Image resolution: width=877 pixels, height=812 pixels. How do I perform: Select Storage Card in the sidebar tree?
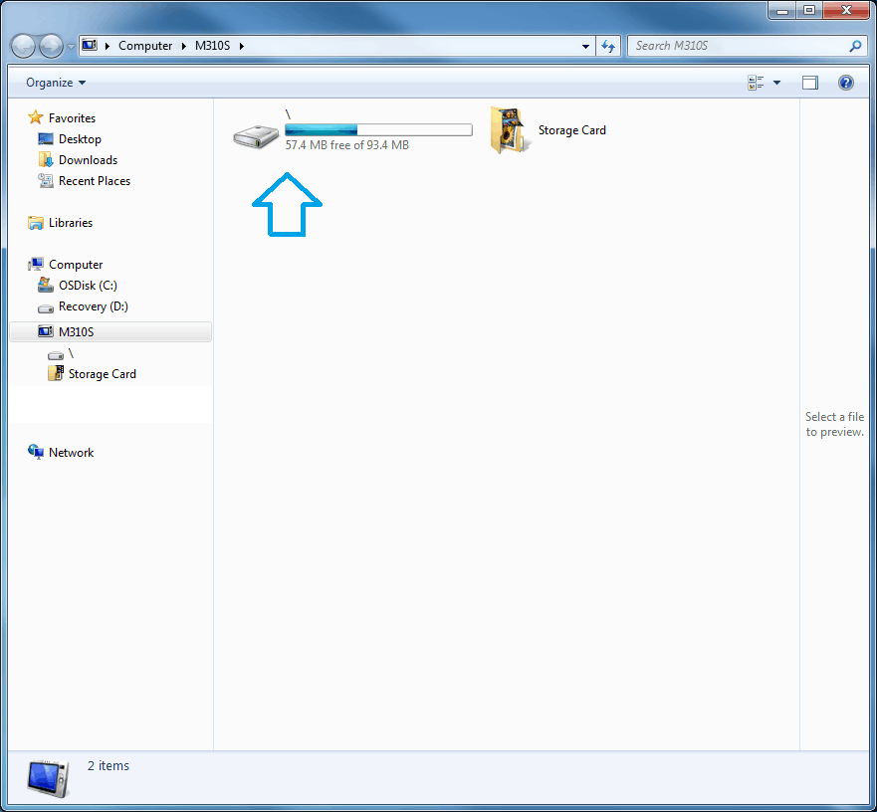pyautogui.click(x=101, y=373)
